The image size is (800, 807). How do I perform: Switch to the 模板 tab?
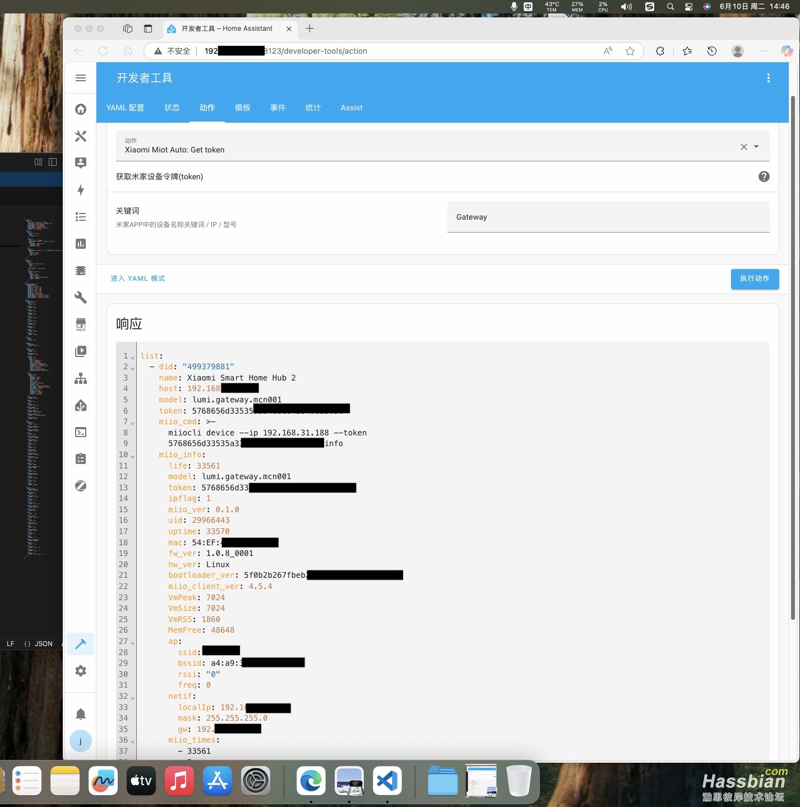click(x=242, y=108)
